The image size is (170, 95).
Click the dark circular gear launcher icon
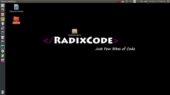[3, 33]
